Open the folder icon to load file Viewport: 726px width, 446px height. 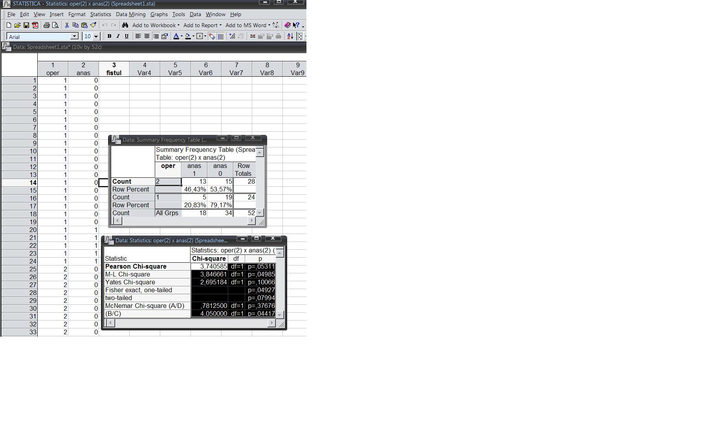click(x=17, y=25)
